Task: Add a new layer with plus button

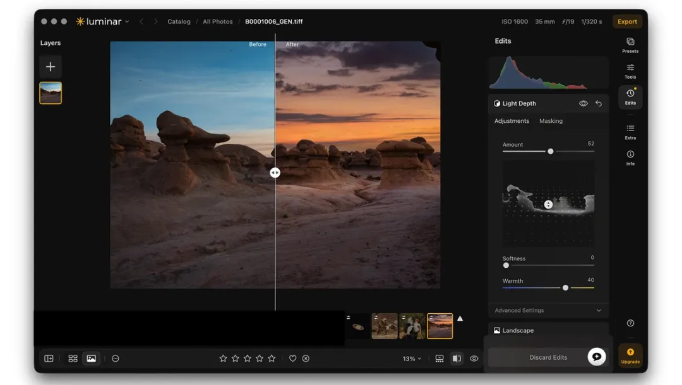Action: 51,67
